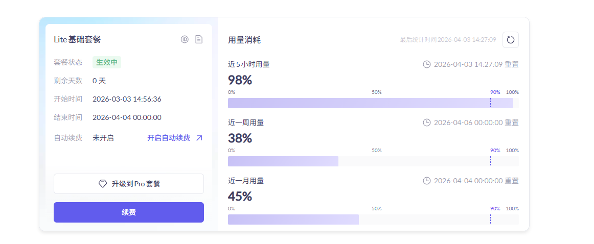Click the 最后统计时间 timestamp text
Screen dimensions: 594x244
pyautogui.click(x=448, y=40)
